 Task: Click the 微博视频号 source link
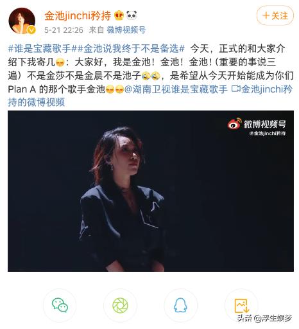(126, 30)
